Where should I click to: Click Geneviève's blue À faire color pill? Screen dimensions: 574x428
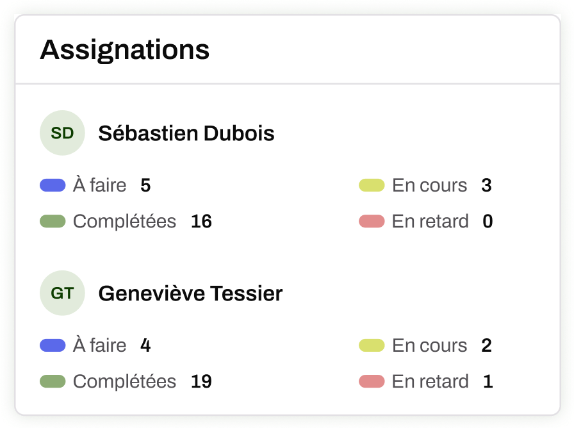[53, 346]
